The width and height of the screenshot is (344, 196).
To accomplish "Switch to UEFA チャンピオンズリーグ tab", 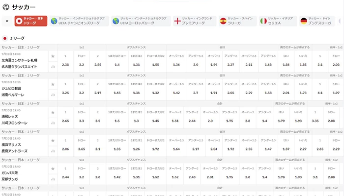I will pyautogui.click(x=81, y=21).
